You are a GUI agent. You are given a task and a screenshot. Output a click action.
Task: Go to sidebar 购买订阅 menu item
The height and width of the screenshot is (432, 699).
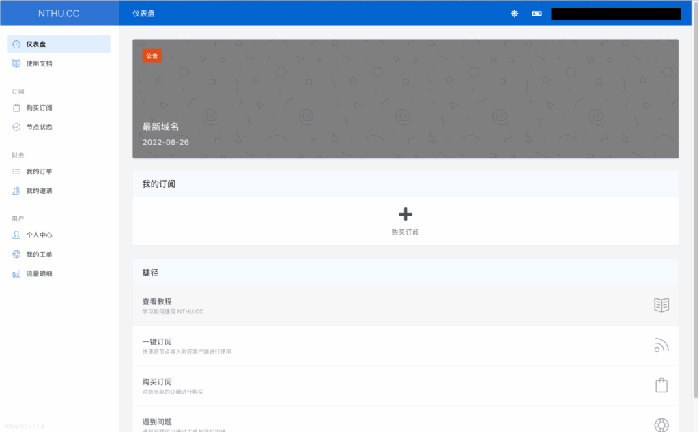pyautogui.click(x=59, y=108)
